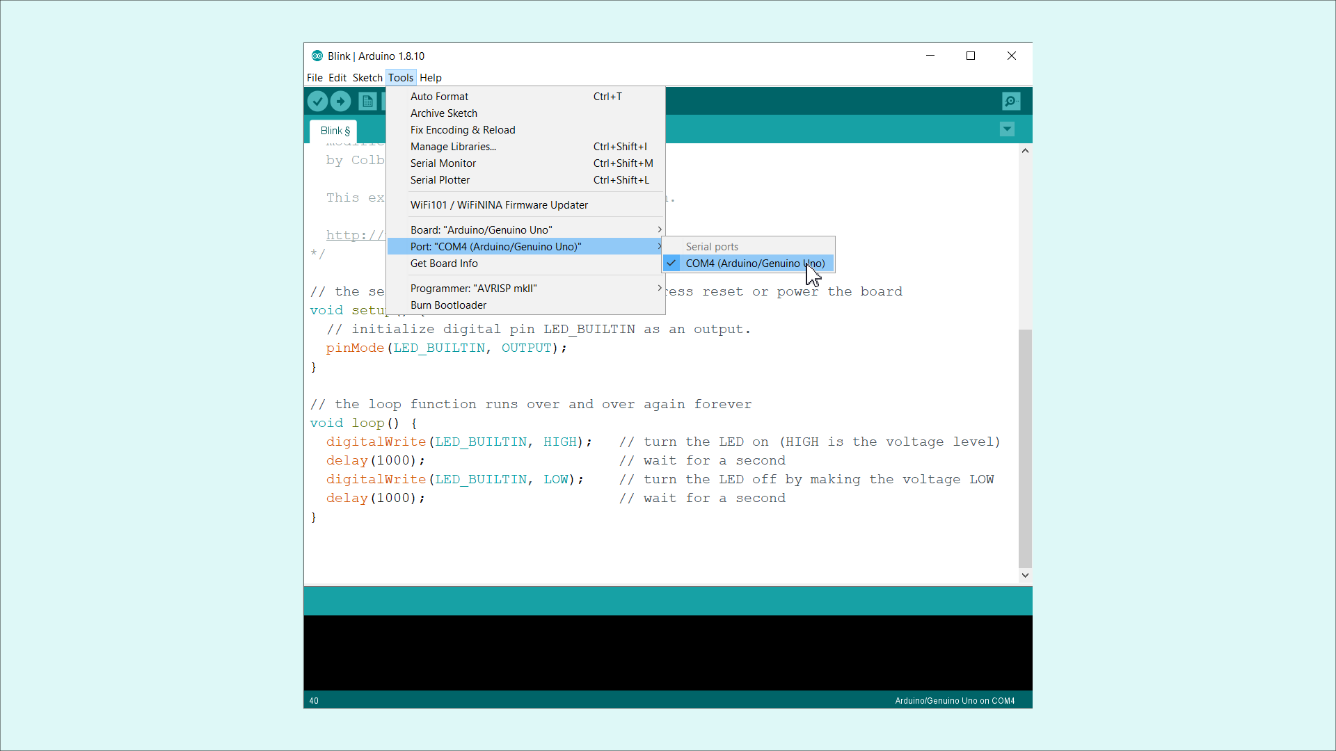Minimize the Arduino window
1336x751 pixels.
coord(930,56)
